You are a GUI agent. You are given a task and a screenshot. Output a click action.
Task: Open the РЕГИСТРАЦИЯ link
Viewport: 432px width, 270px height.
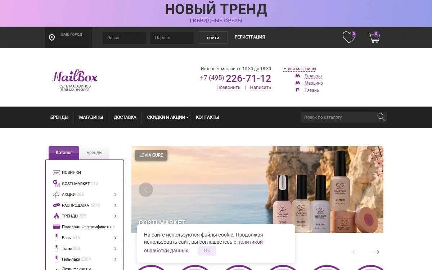pyautogui.click(x=250, y=37)
